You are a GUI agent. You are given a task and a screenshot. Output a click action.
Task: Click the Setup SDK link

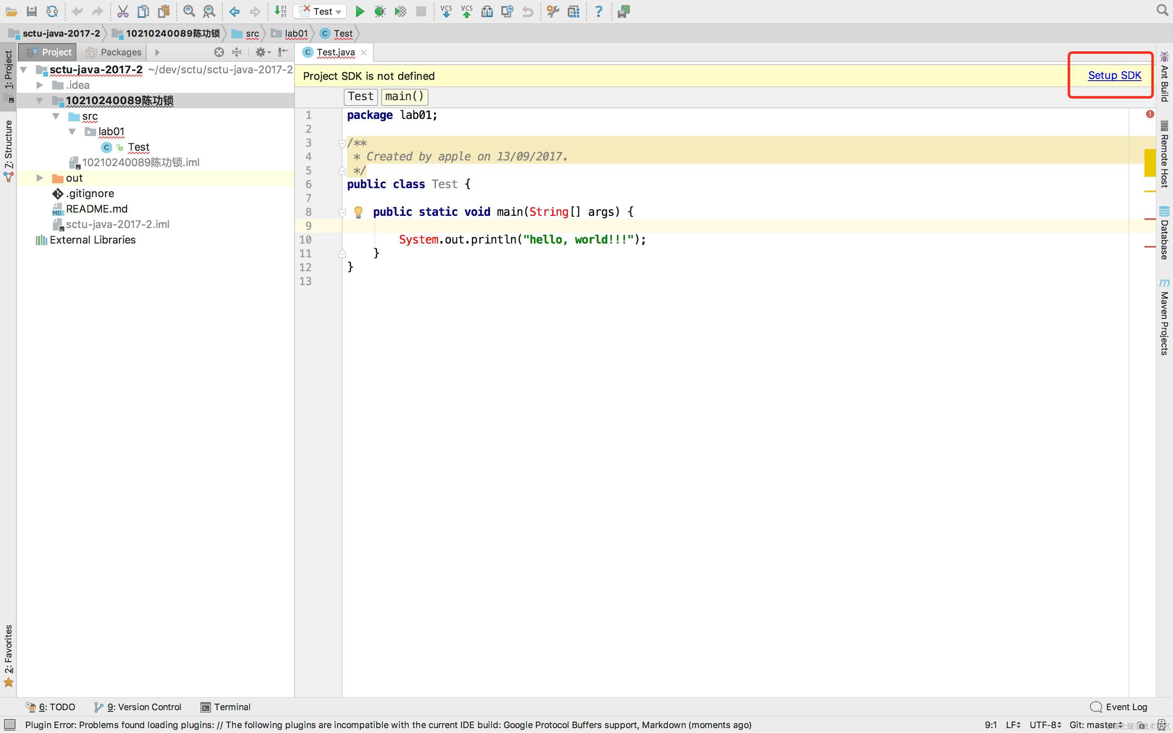1114,76
